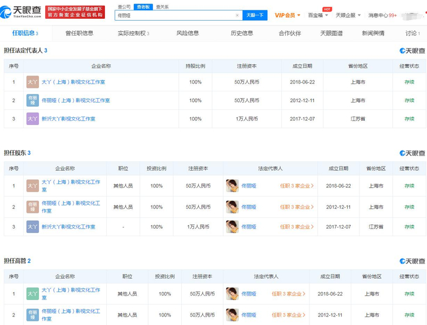The height and width of the screenshot is (325, 427).
Task: Expand the 天眼企服 dropdown
Action: [348, 15]
